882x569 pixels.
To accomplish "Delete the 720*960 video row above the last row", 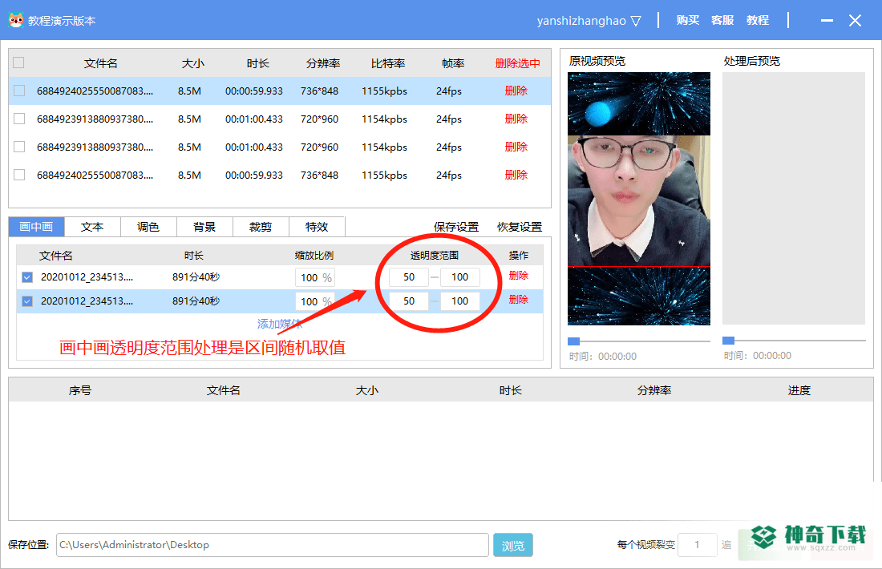I will point(516,147).
